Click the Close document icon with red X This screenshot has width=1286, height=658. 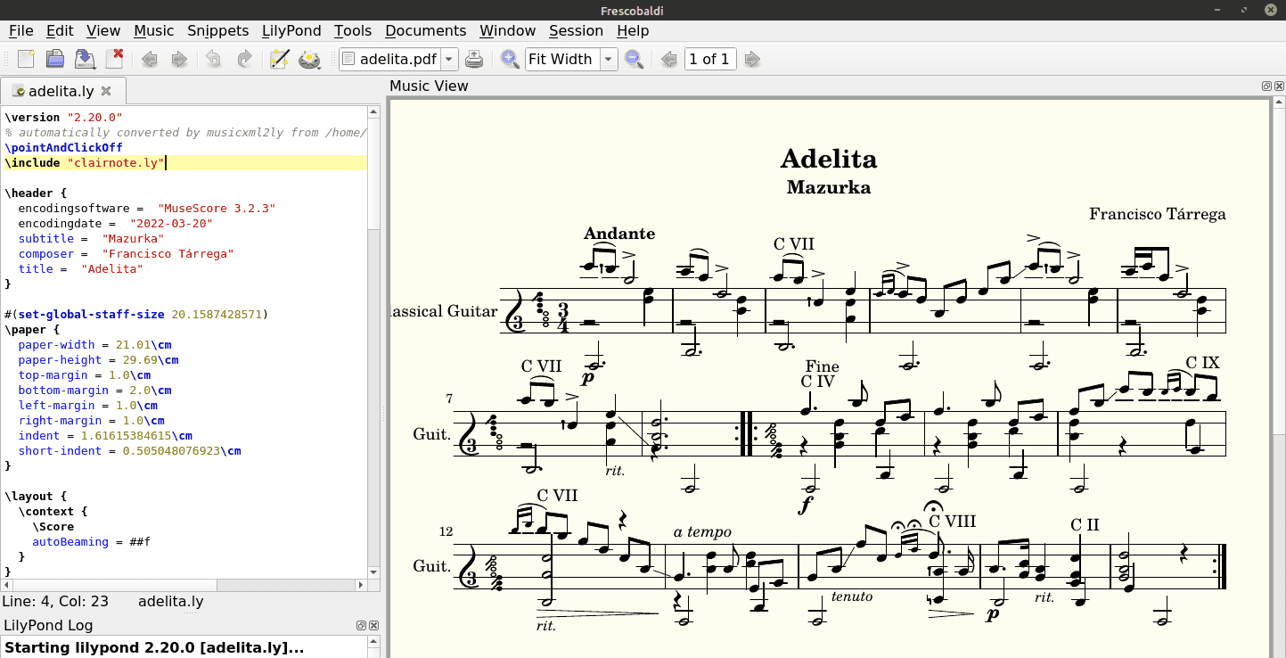(114, 59)
